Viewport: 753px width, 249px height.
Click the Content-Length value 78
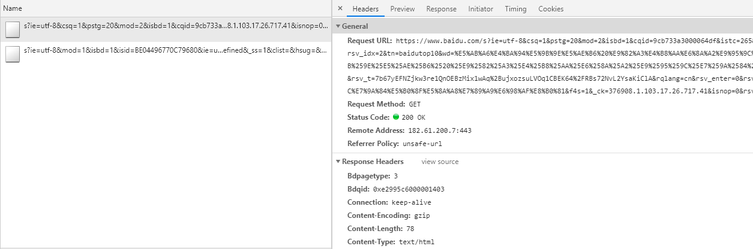coord(410,229)
